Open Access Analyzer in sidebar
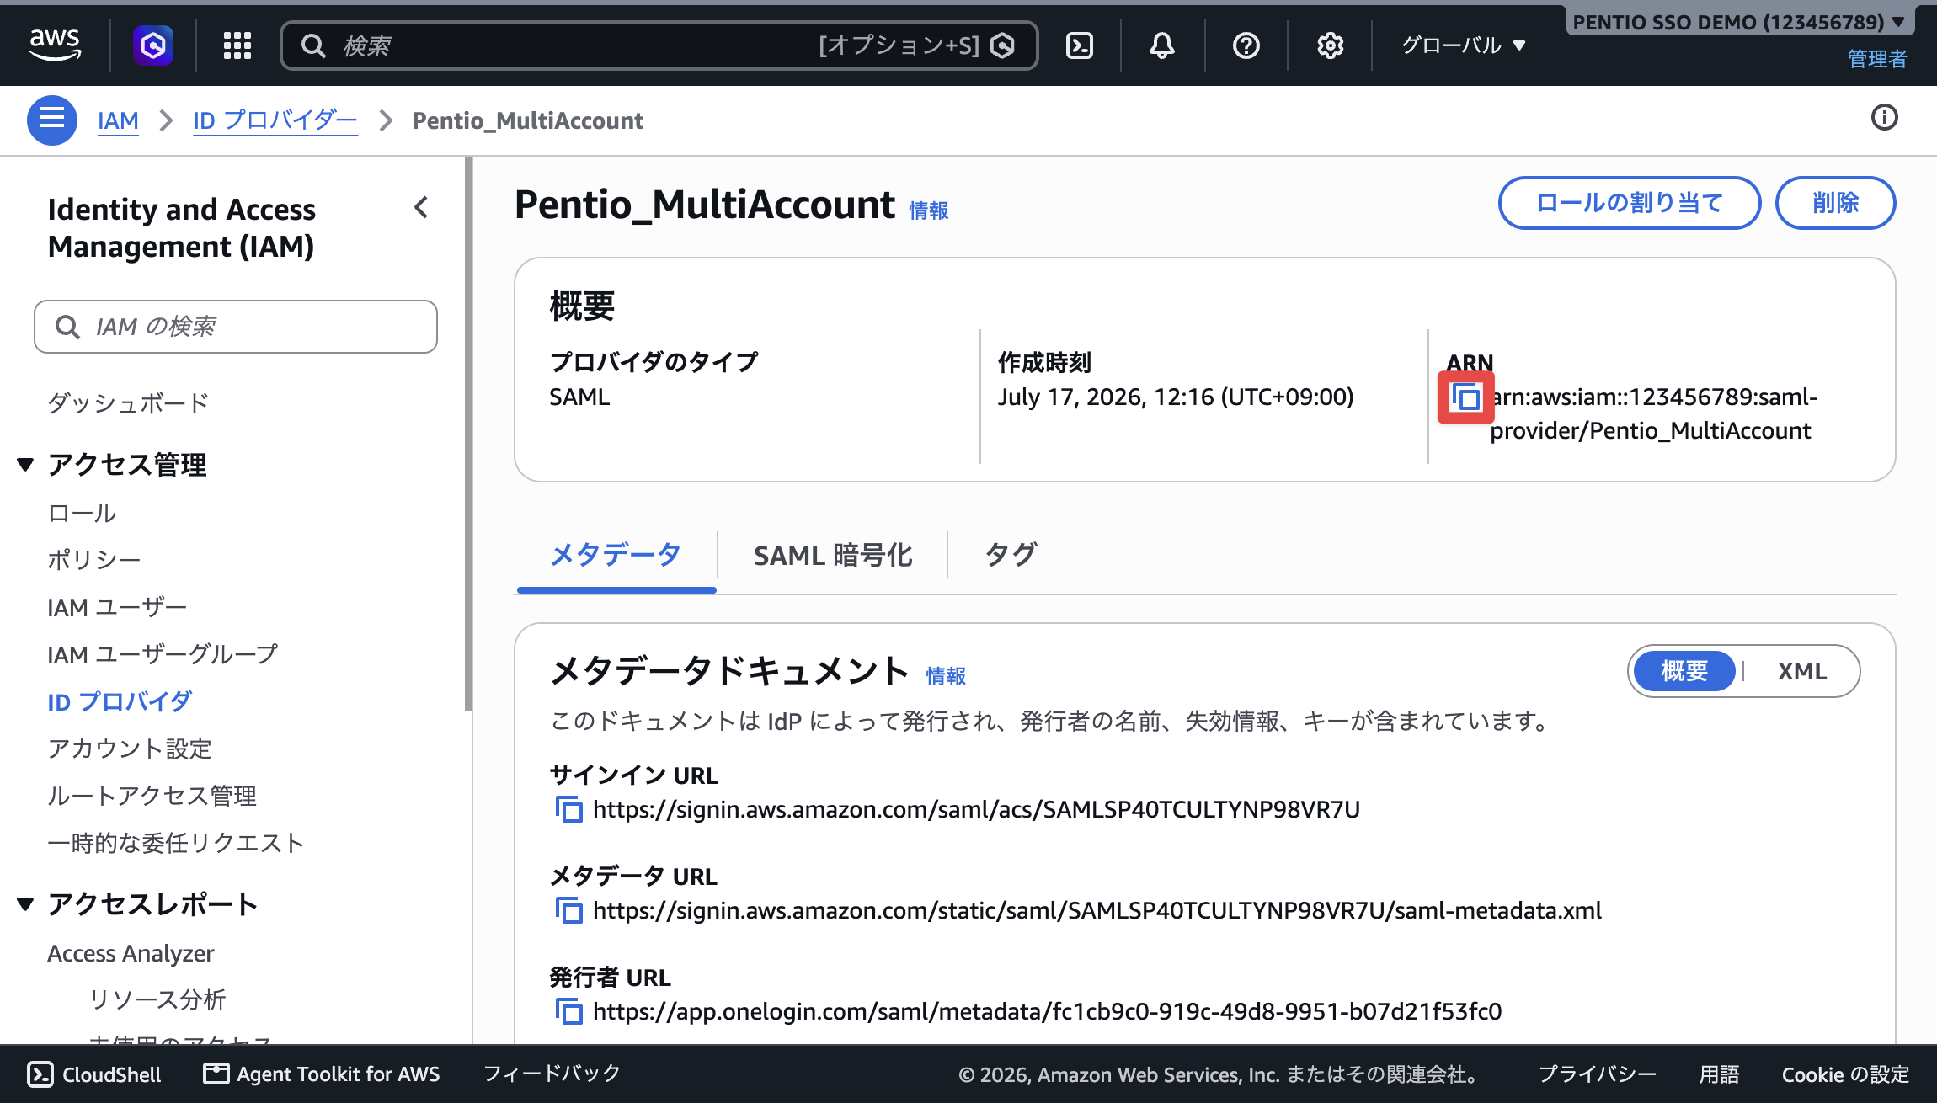 pyautogui.click(x=131, y=953)
